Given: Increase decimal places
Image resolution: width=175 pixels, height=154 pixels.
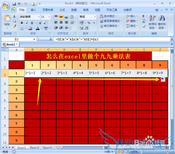Looking at the screenshot, I should coord(82,28).
